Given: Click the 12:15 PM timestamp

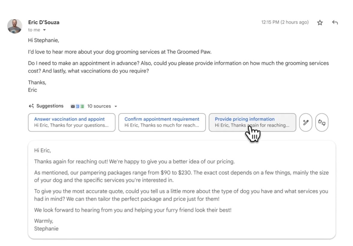Looking at the screenshot, I should pos(285,22).
